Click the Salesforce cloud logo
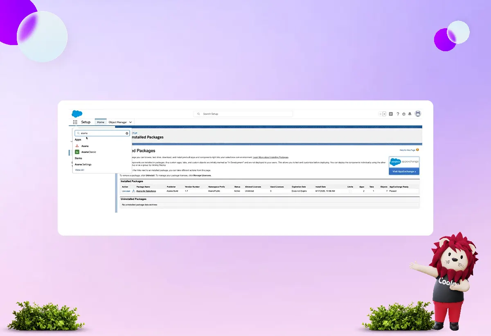The width and height of the screenshot is (491, 336). (x=77, y=114)
